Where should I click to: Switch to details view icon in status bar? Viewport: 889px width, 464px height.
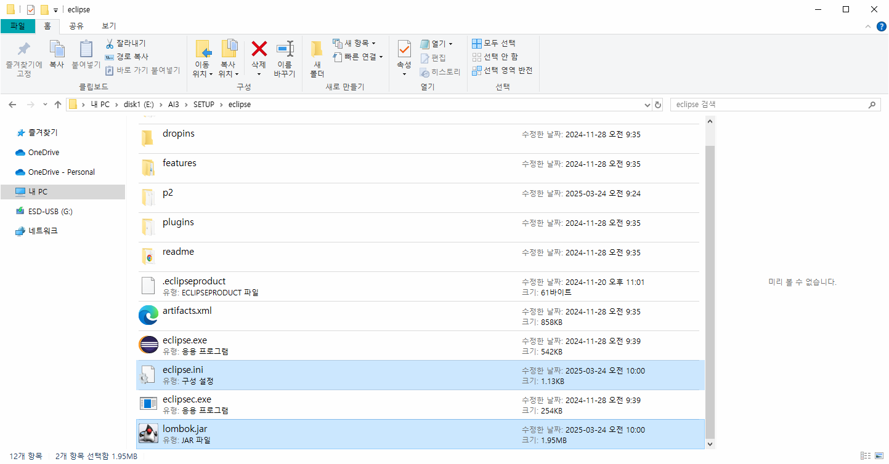866,456
